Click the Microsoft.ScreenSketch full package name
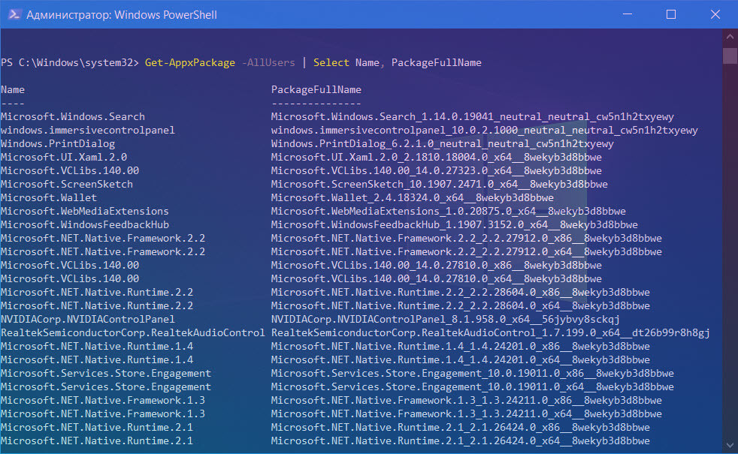Image resolution: width=738 pixels, height=454 pixels. click(x=439, y=185)
